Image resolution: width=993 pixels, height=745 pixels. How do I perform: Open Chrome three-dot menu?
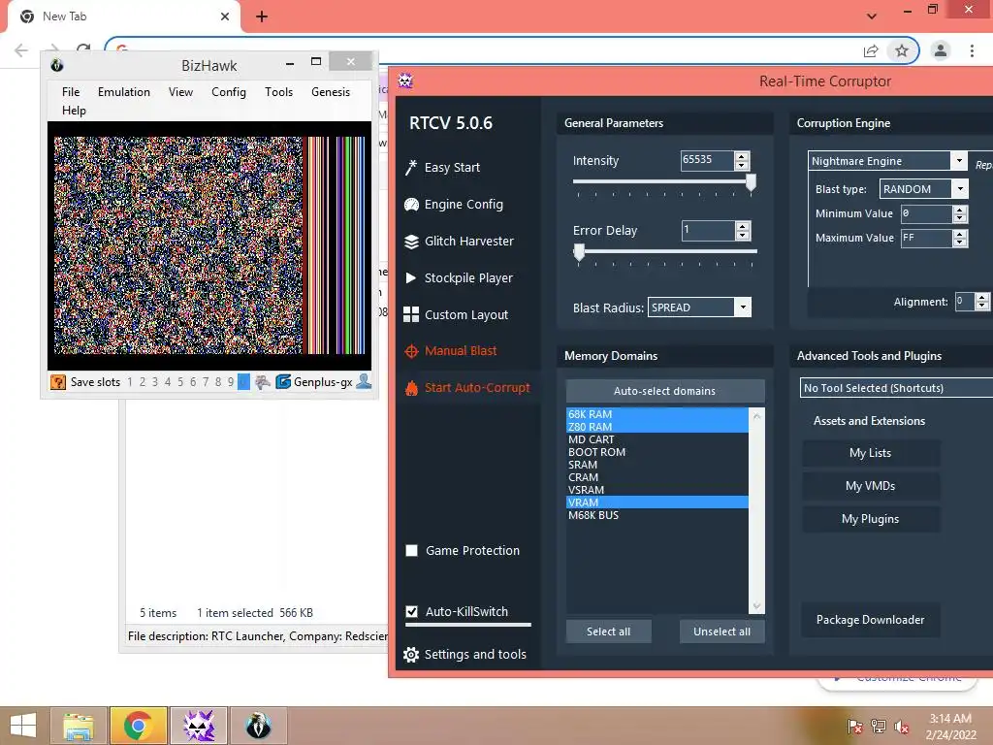972,50
